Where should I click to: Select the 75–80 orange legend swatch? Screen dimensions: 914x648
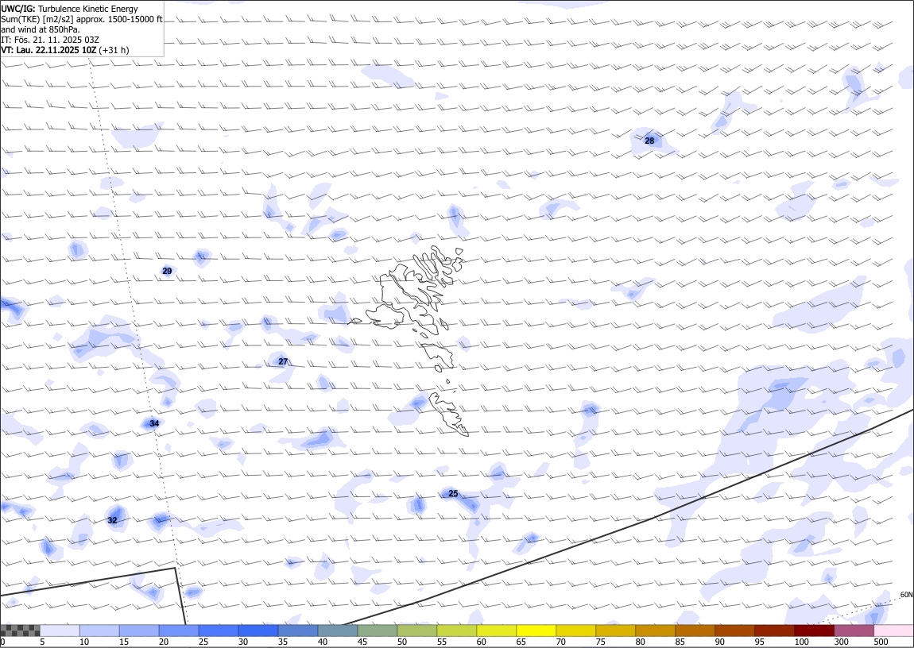pos(615,631)
